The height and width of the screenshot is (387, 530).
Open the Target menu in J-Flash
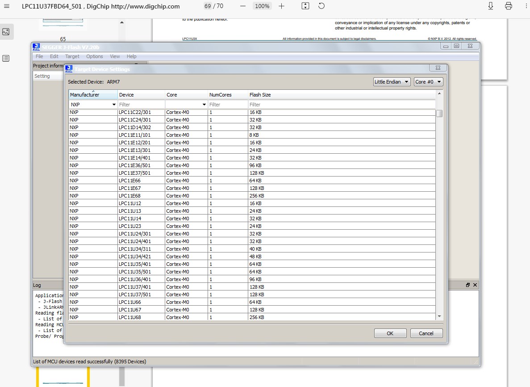tap(72, 56)
